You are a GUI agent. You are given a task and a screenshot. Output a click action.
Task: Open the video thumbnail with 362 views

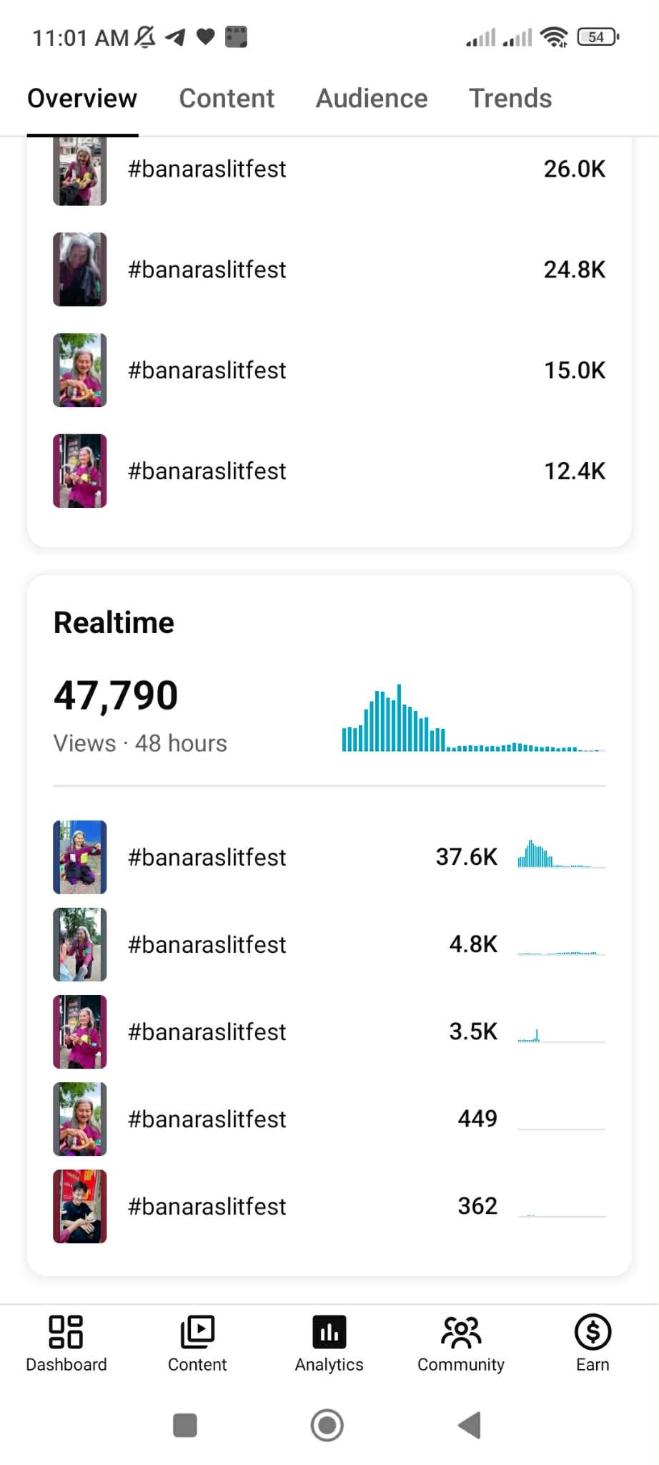[x=80, y=1206]
